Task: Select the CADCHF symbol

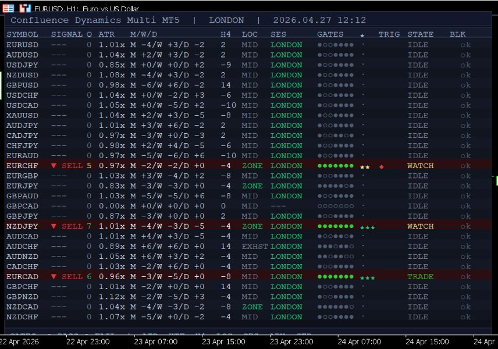Action: [x=22, y=266]
